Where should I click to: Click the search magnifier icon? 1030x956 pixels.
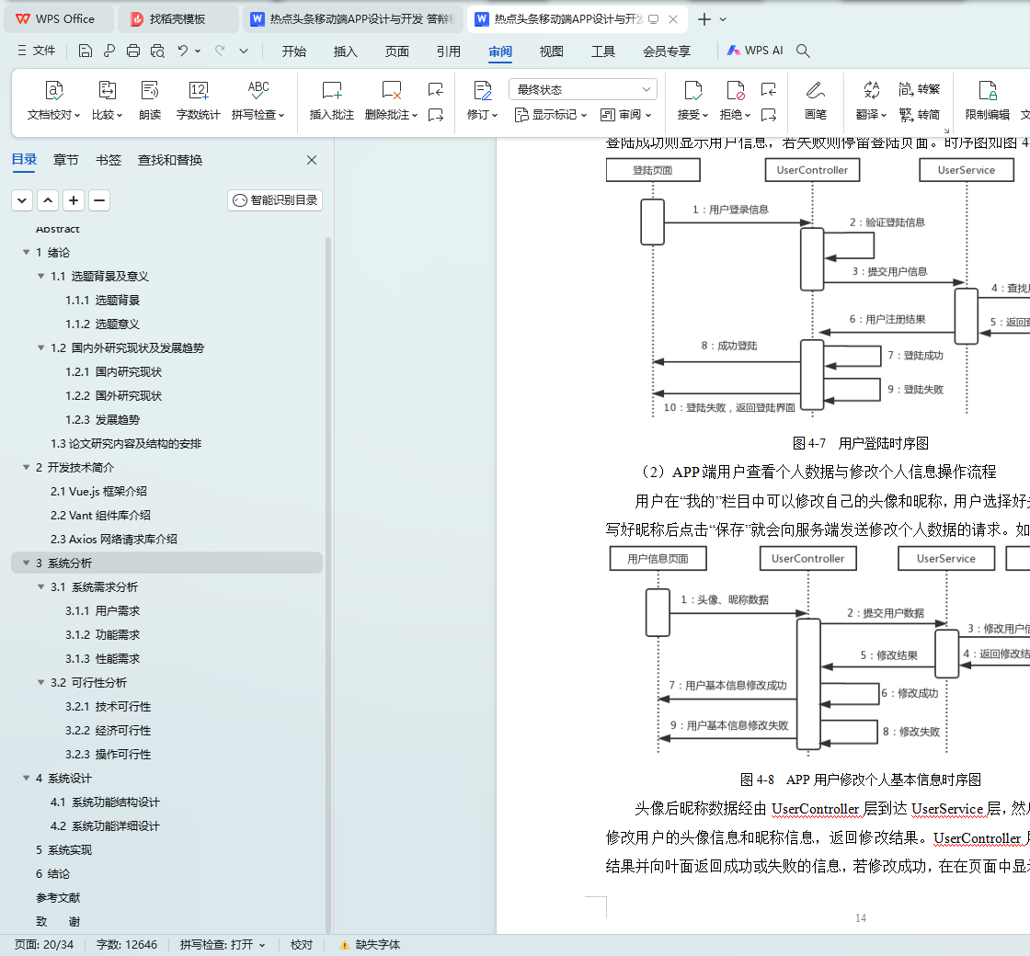click(x=803, y=51)
